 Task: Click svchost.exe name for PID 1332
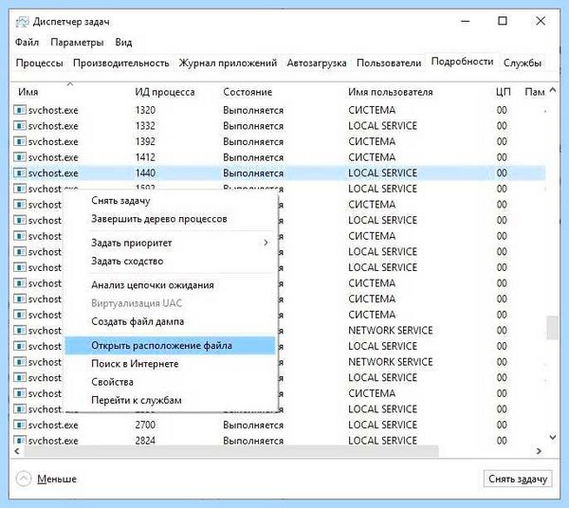pyautogui.click(x=53, y=126)
